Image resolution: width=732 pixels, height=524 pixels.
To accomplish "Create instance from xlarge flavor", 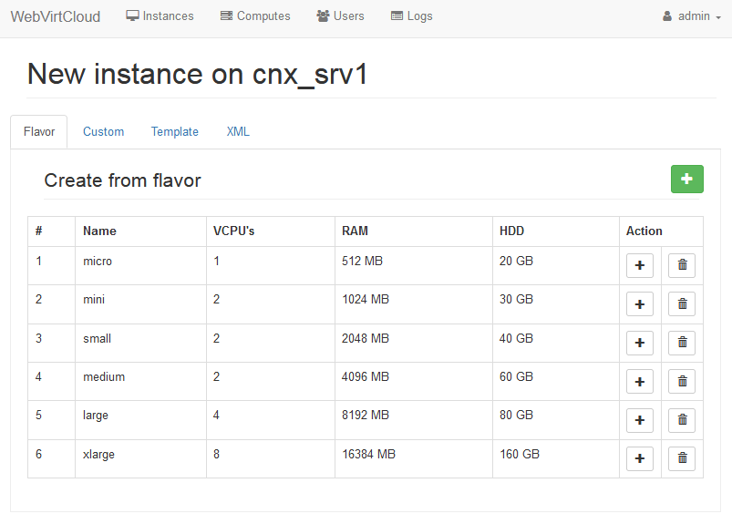I will [x=639, y=458].
